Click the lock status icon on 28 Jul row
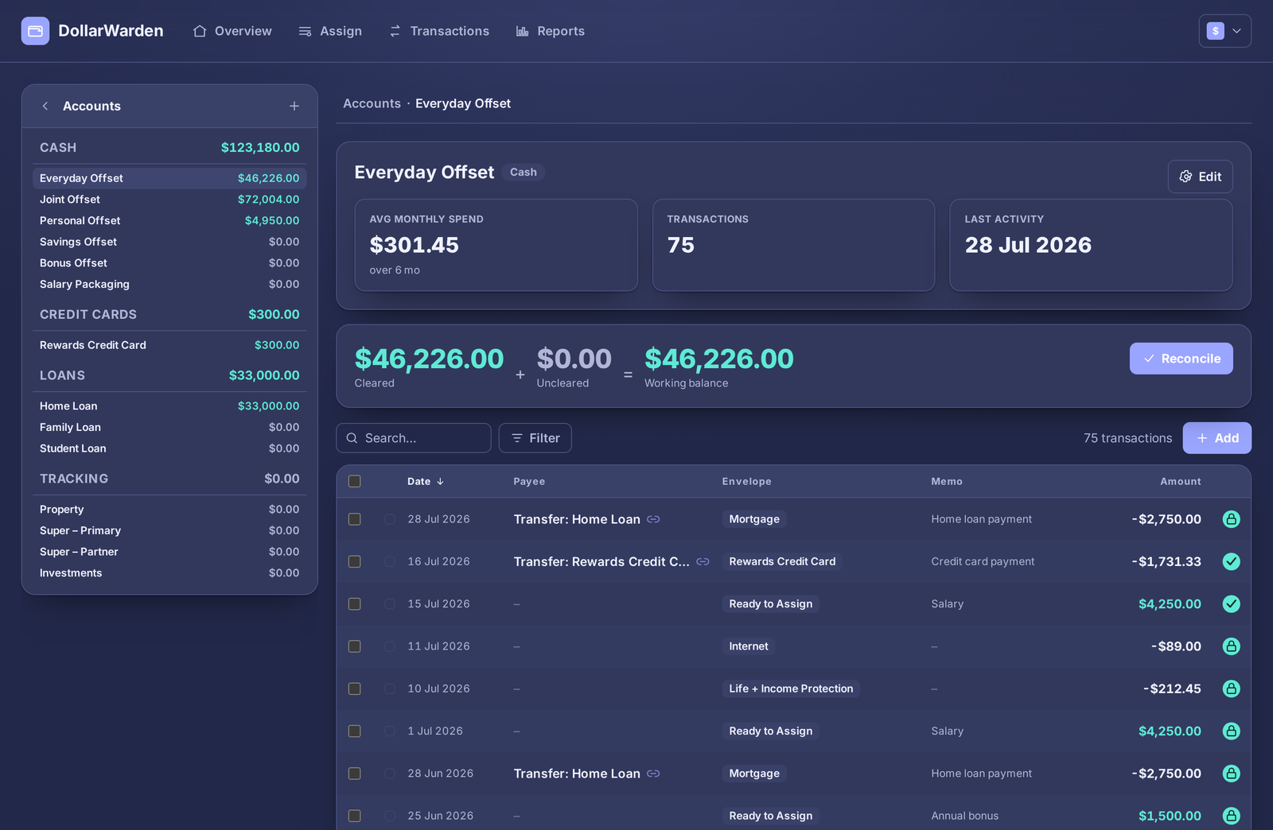 point(1231,519)
